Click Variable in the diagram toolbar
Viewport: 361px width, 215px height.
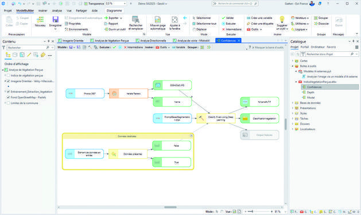[x=178, y=47]
